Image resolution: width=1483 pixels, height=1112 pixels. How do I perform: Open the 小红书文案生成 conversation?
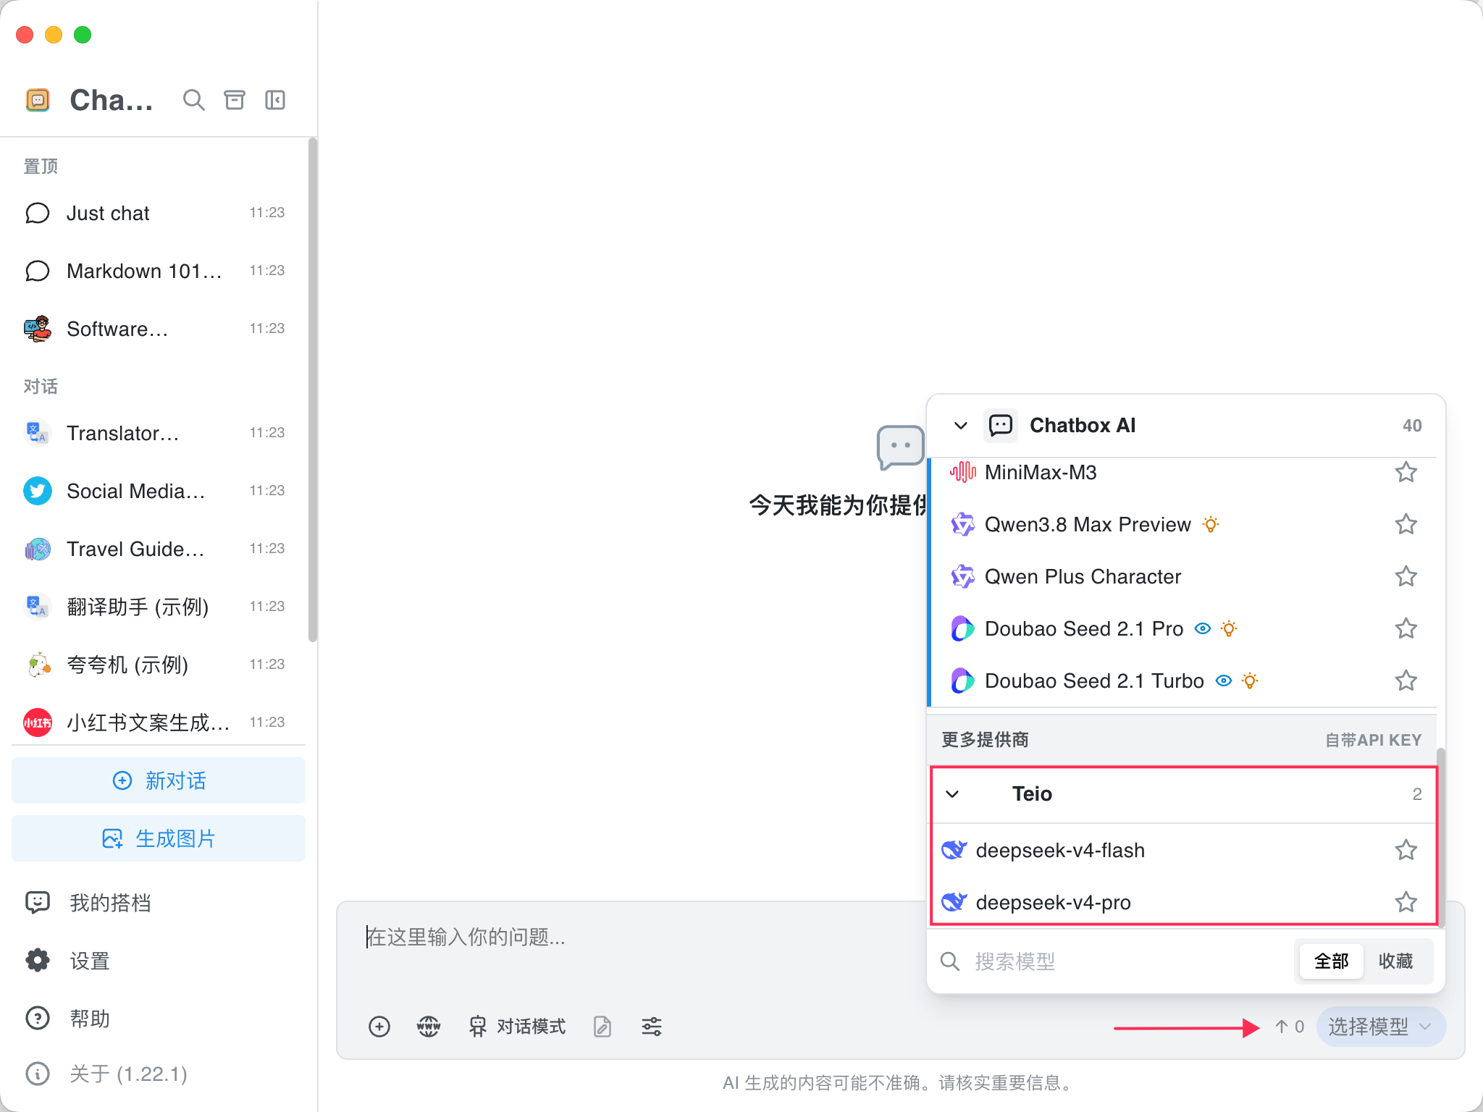click(156, 723)
